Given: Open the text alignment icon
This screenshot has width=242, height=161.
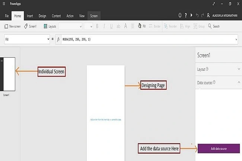Looking at the screenshot, I should pyautogui.click(x=133, y=26).
